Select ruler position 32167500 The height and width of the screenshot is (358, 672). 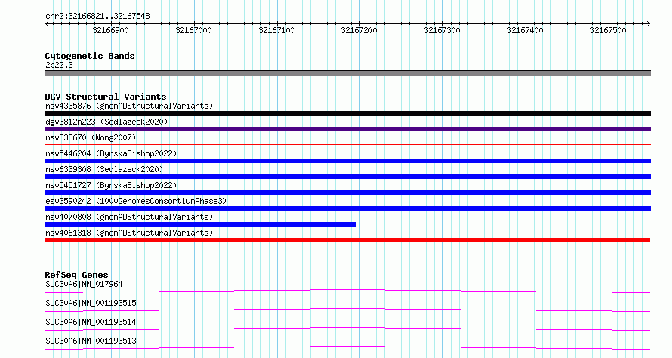(x=608, y=30)
